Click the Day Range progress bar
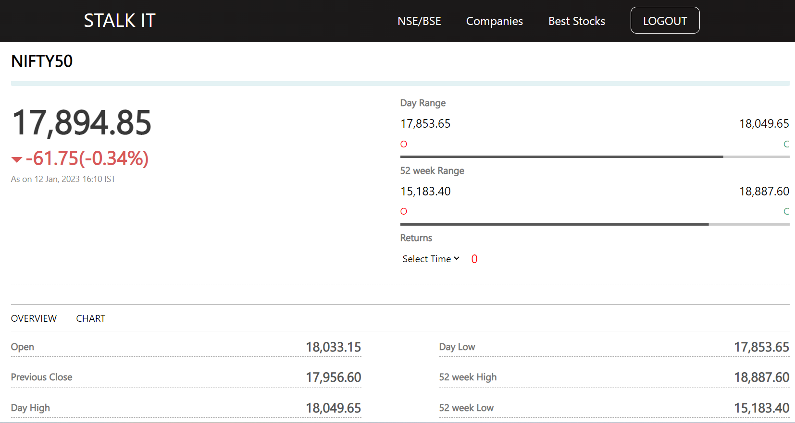The height and width of the screenshot is (423, 795). point(595,157)
